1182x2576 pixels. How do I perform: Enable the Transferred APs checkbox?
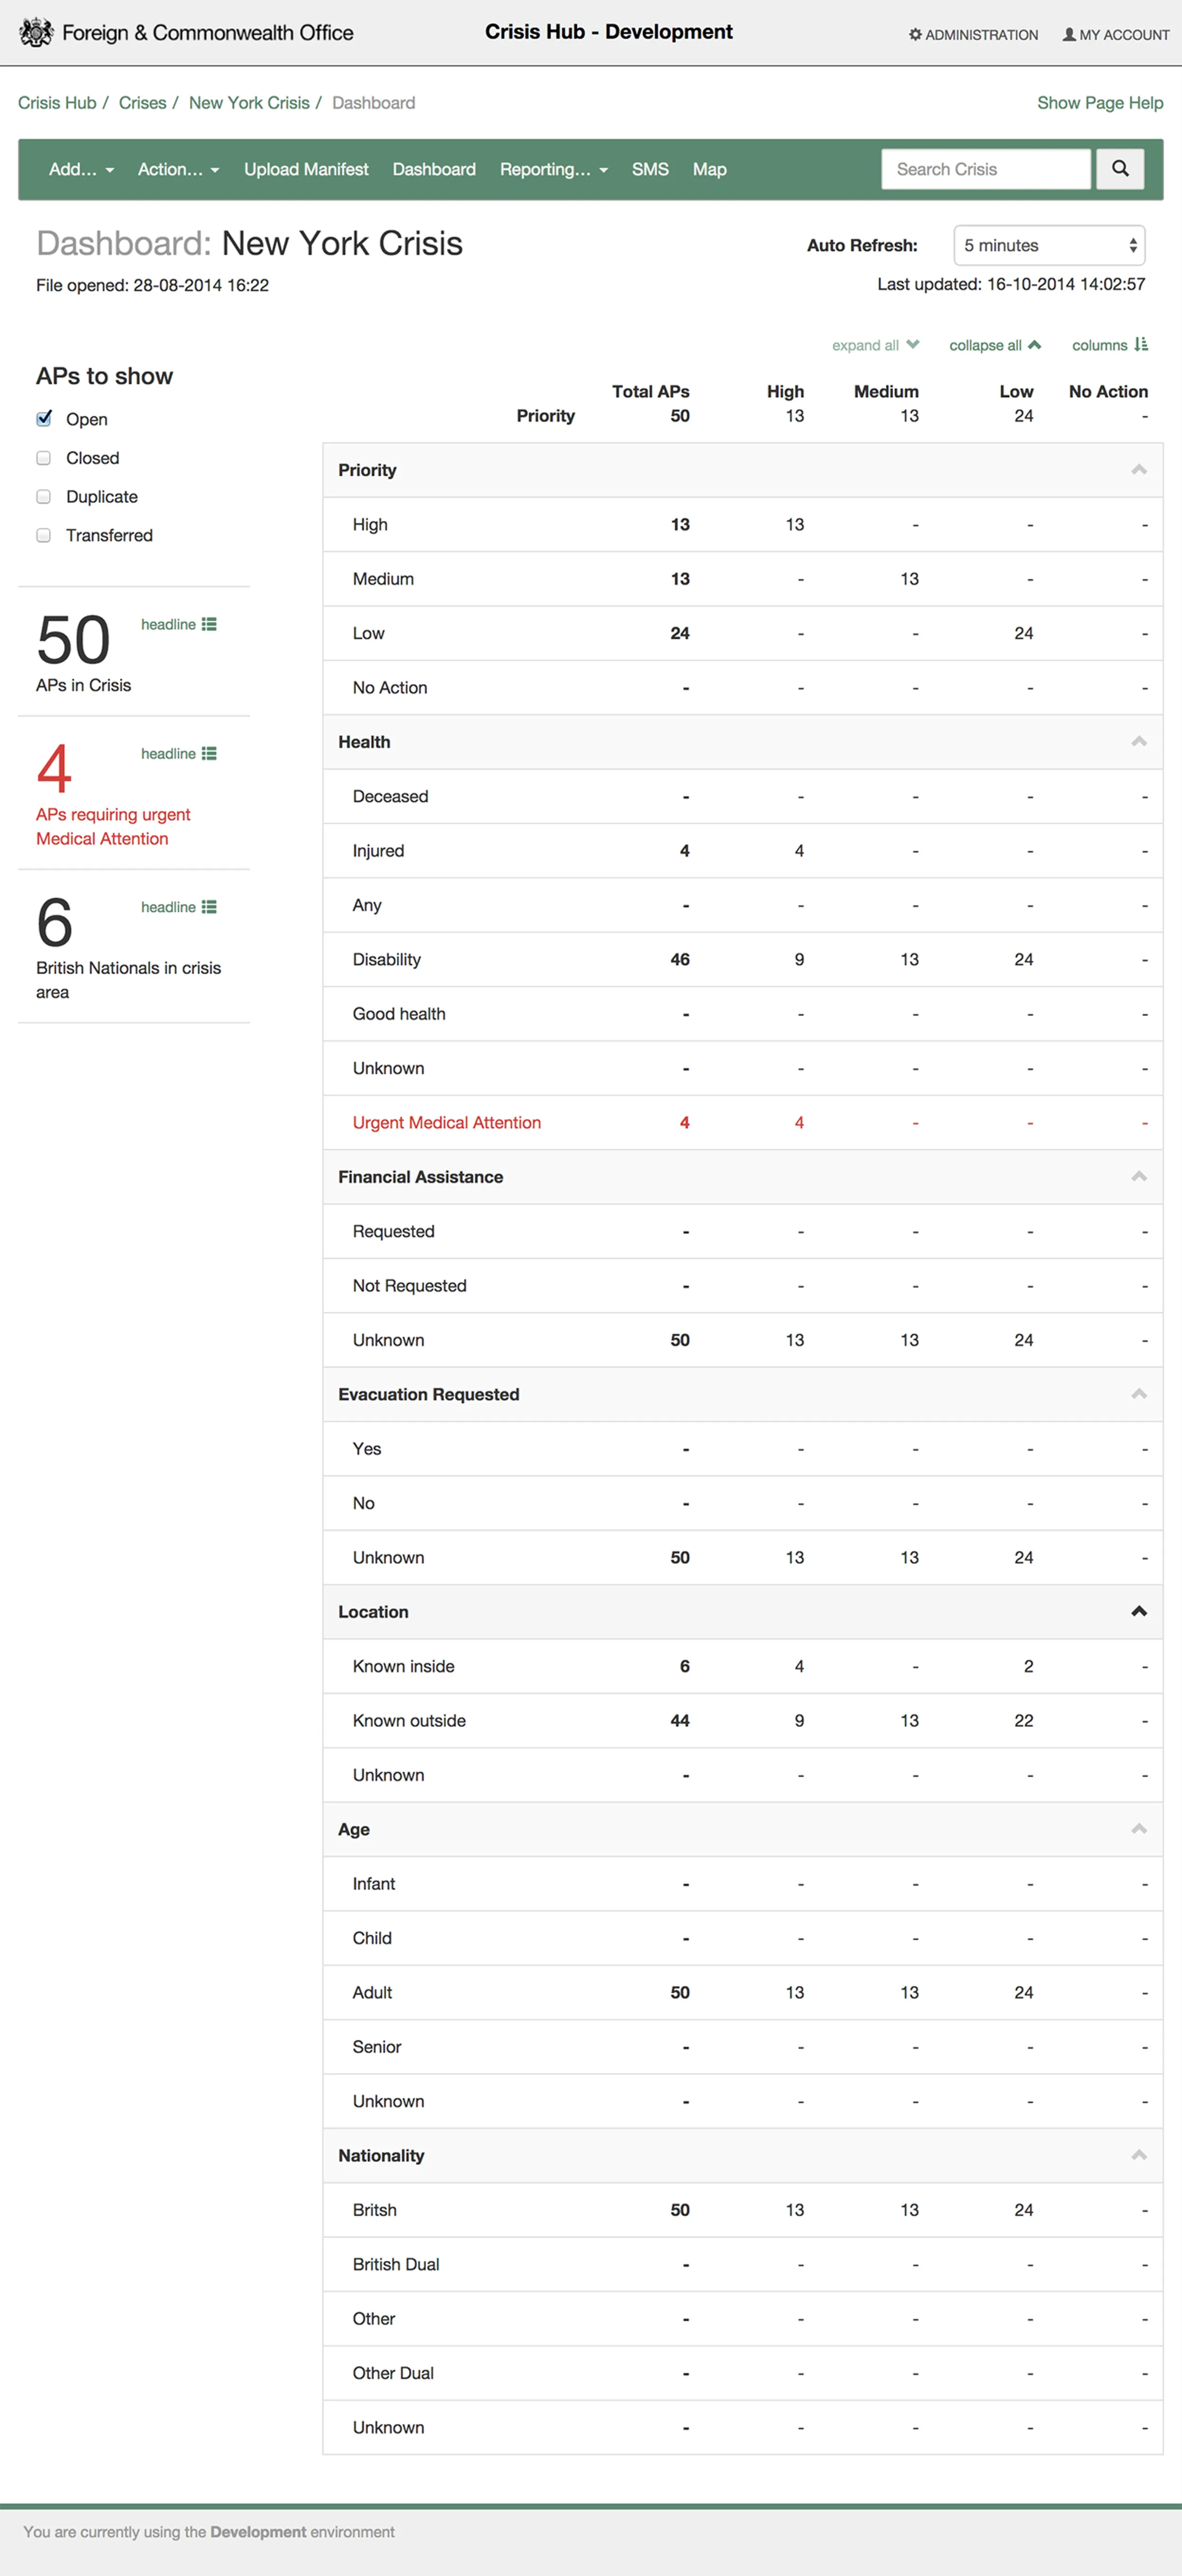[x=44, y=536]
